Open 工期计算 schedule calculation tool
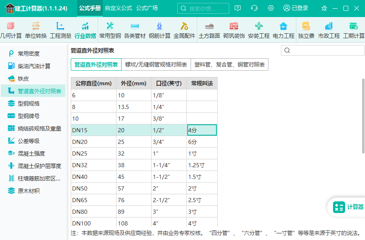The width and height of the screenshot is (365, 240). (x=354, y=30)
